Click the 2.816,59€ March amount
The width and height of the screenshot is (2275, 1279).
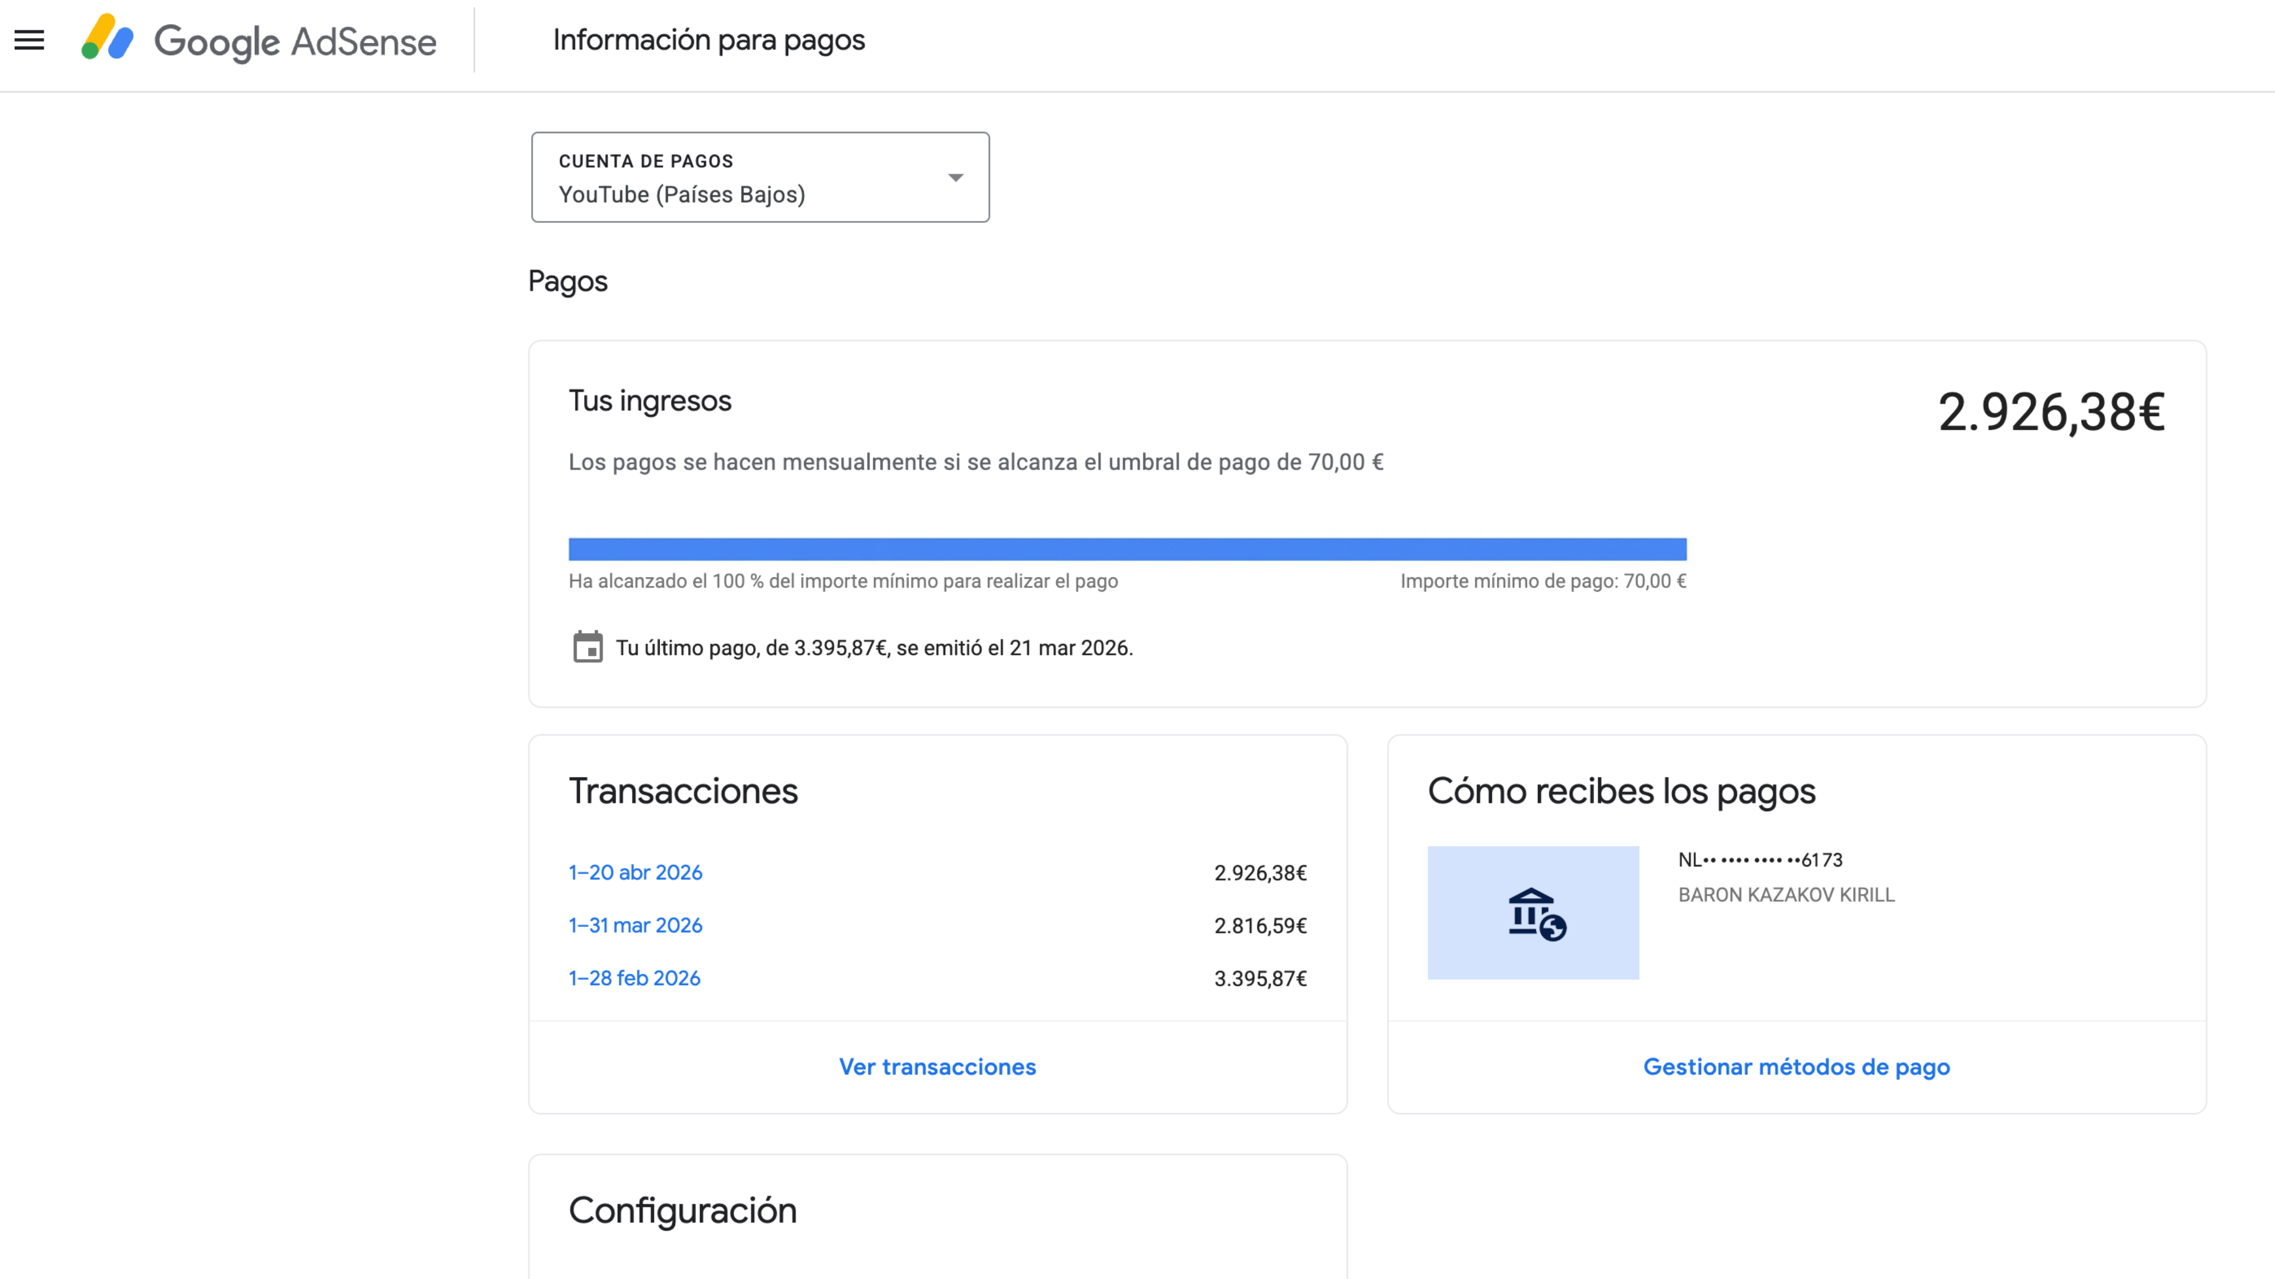coord(1260,926)
